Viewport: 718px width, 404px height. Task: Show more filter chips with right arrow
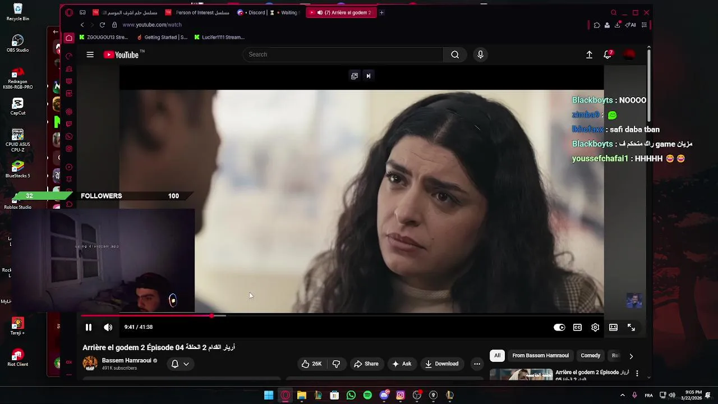(x=631, y=356)
